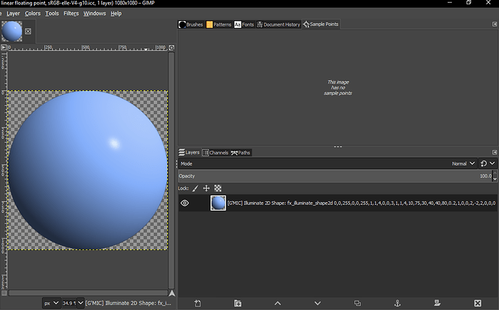The height and width of the screenshot is (310, 499).
Task: Delete the layer using bottom icon
Action: point(477,303)
